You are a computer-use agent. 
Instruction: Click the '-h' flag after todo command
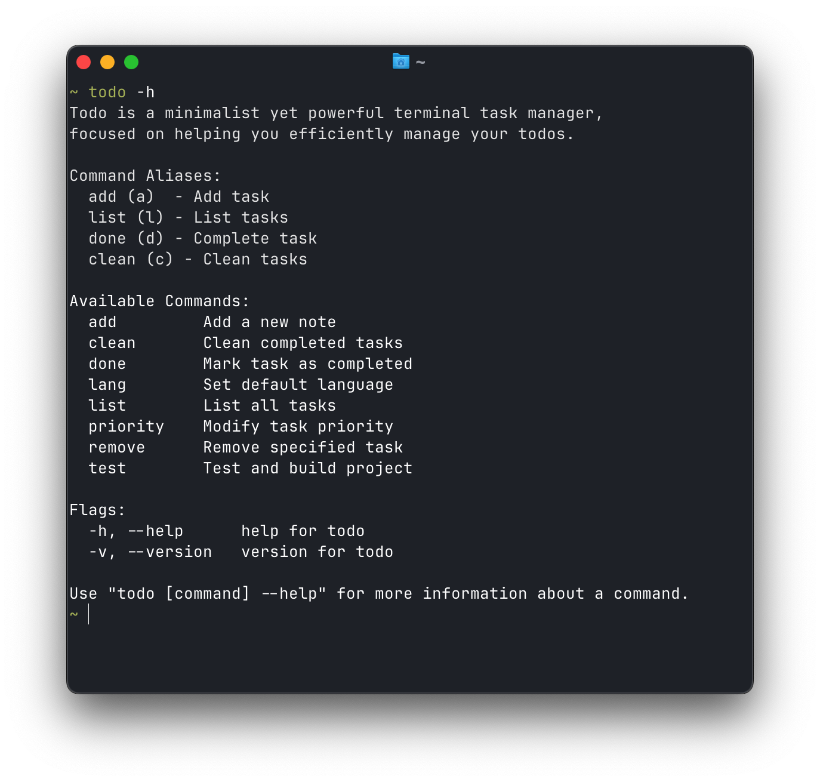coord(146,92)
